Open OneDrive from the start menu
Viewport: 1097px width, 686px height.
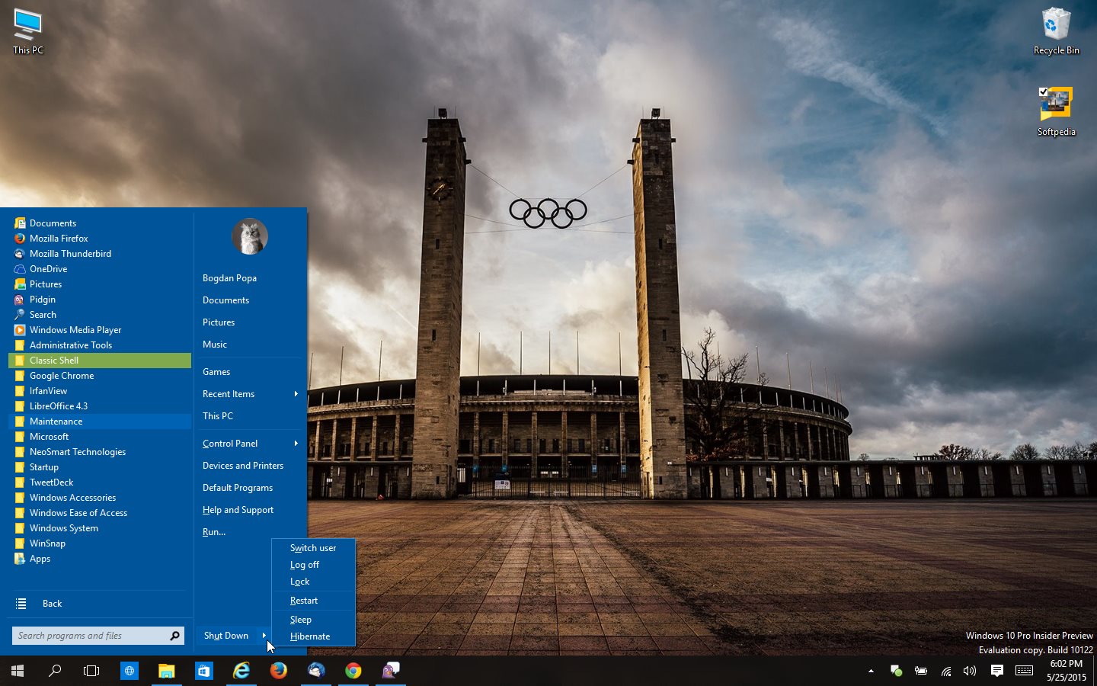point(48,268)
